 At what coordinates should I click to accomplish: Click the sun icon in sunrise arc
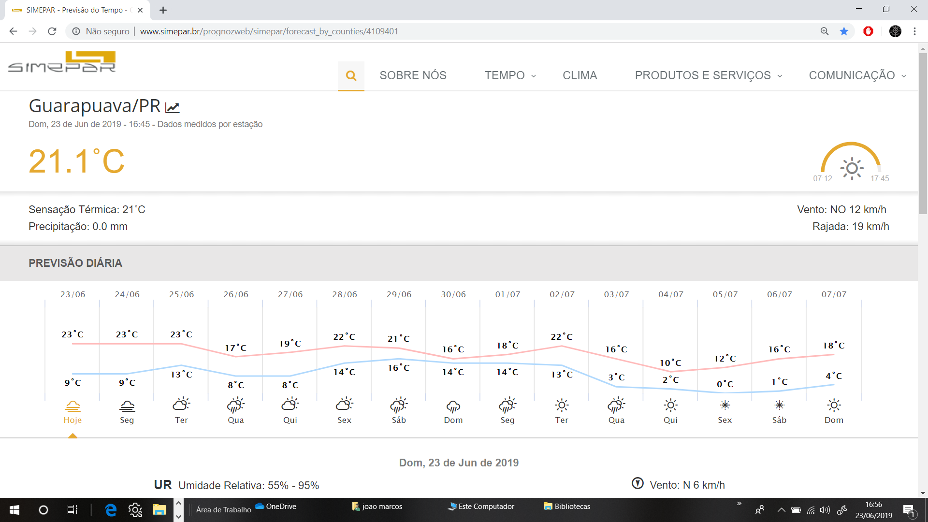click(x=852, y=169)
